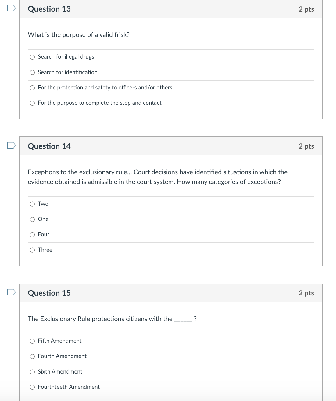Flag Question 14 for review
This screenshot has width=336, height=401.
pyautogui.click(x=11, y=146)
